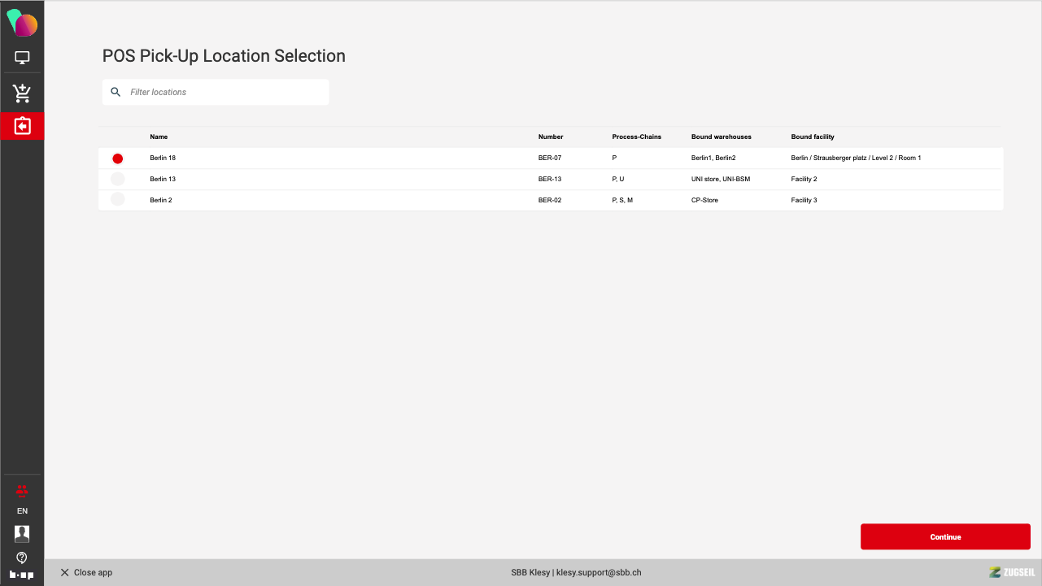Click the klesy.support@sbb.ch footer text
This screenshot has width=1042, height=586.
click(599, 572)
